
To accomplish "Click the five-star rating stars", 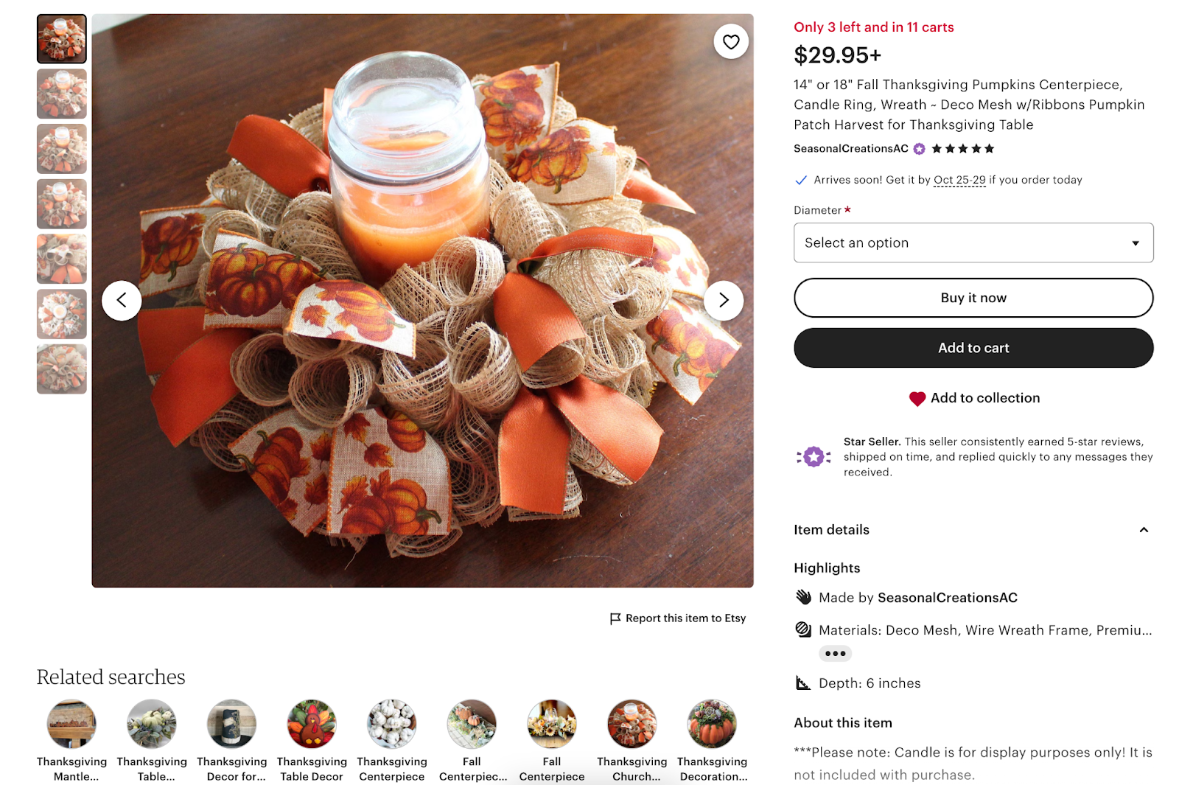I will [961, 148].
